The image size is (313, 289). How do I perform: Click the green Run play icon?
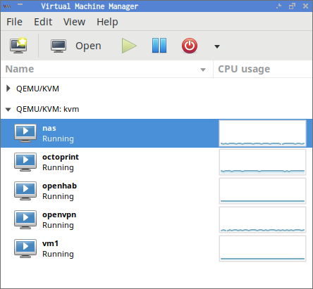pyautogui.click(x=129, y=46)
